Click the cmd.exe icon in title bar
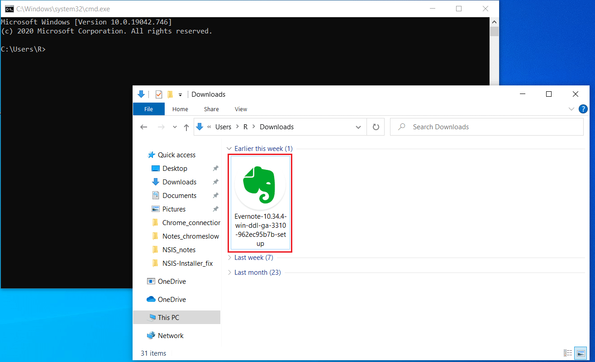Image resolution: width=595 pixels, height=362 pixels. (9, 9)
